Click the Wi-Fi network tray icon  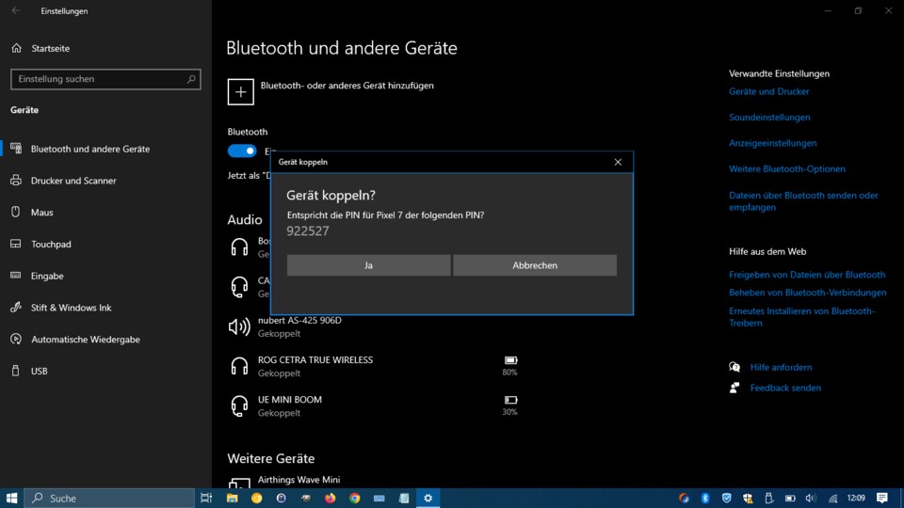click(832, 499)
